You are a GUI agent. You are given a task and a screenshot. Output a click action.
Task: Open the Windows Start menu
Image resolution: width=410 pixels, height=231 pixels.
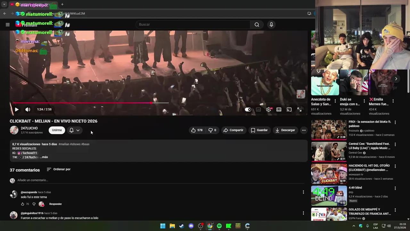[x=163, y=226]
